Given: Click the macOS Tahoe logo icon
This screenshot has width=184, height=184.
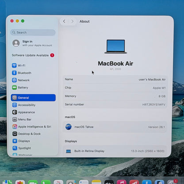Looking at the screenshot, I should coord(69,127).
